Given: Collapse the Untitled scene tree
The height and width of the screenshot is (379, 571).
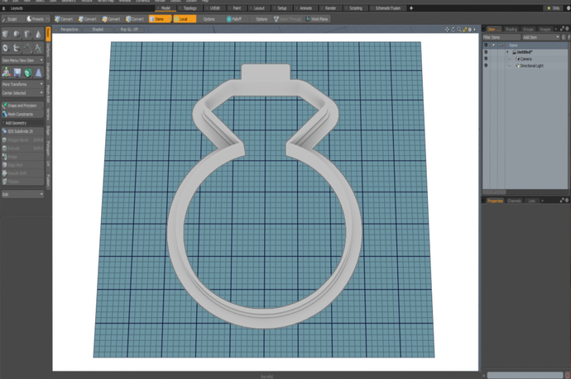Looking at the screenshot, I should [x=507, y=52].
